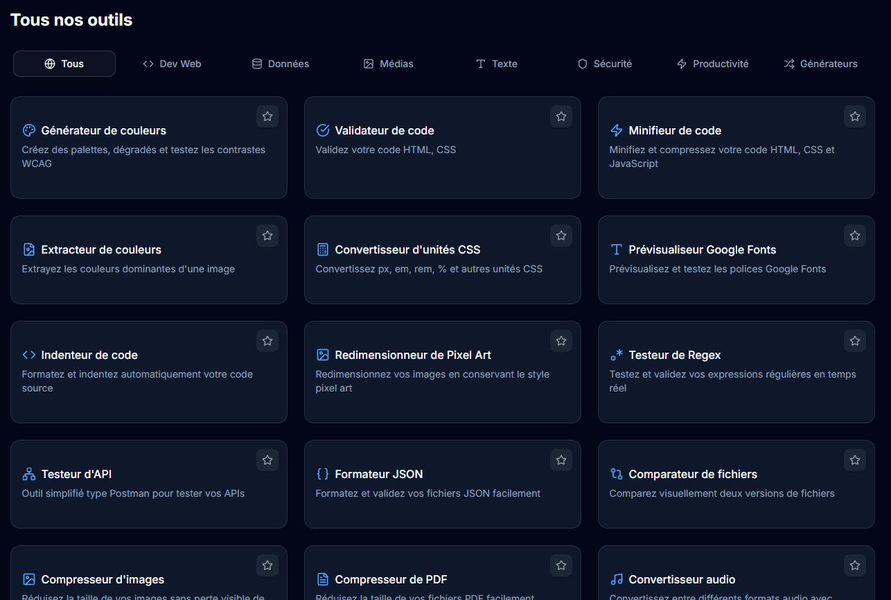Click text "Outil simplifié type Postman pour tester vos APIs"

(133, 493)
